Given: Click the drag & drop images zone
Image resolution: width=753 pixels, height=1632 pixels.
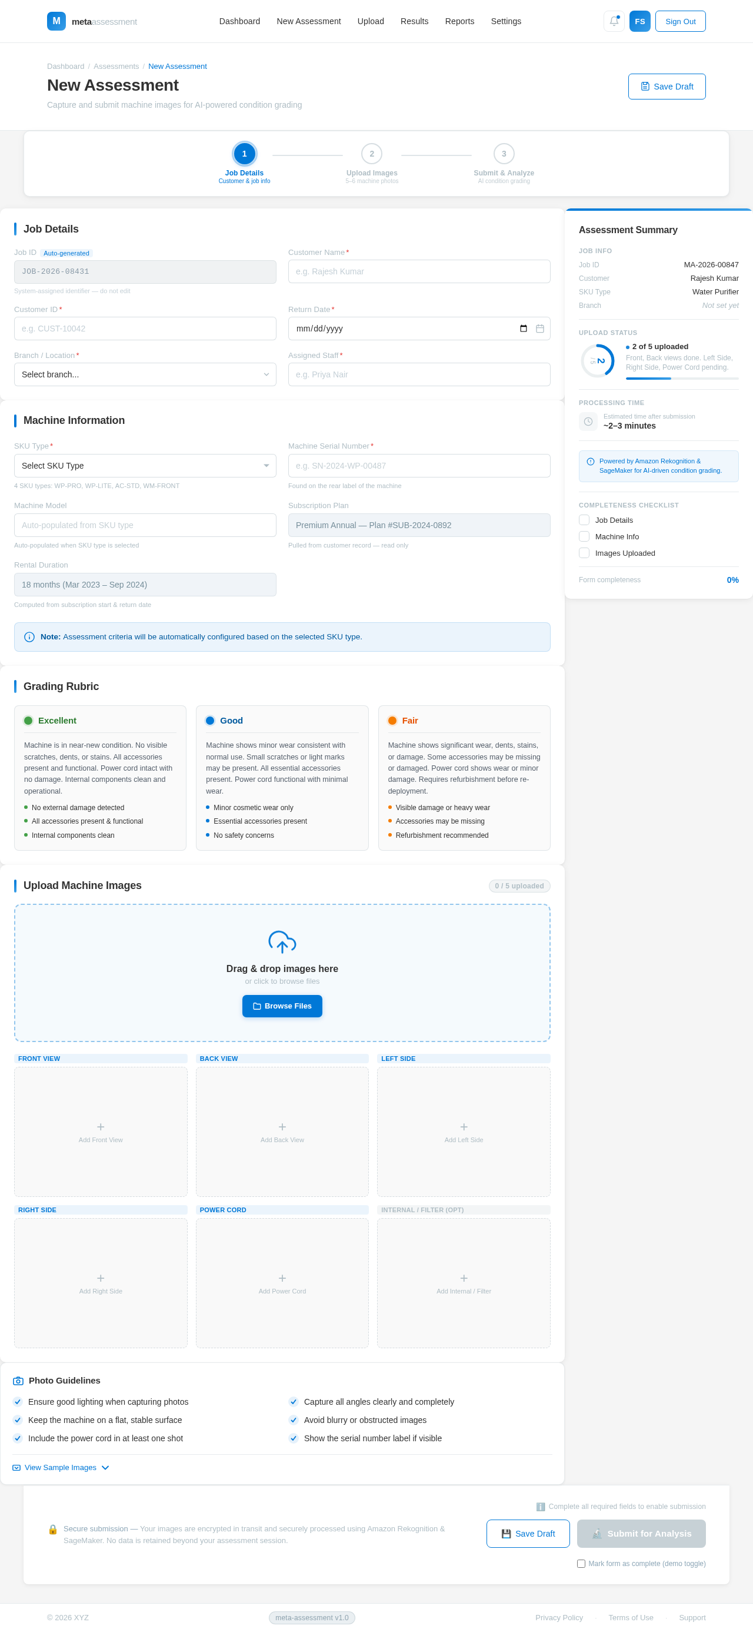Looking at the screenshot, I should click(282, 973).
